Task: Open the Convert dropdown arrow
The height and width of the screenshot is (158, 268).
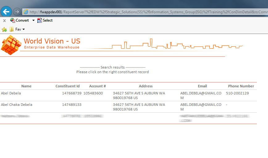Action: 33,20
